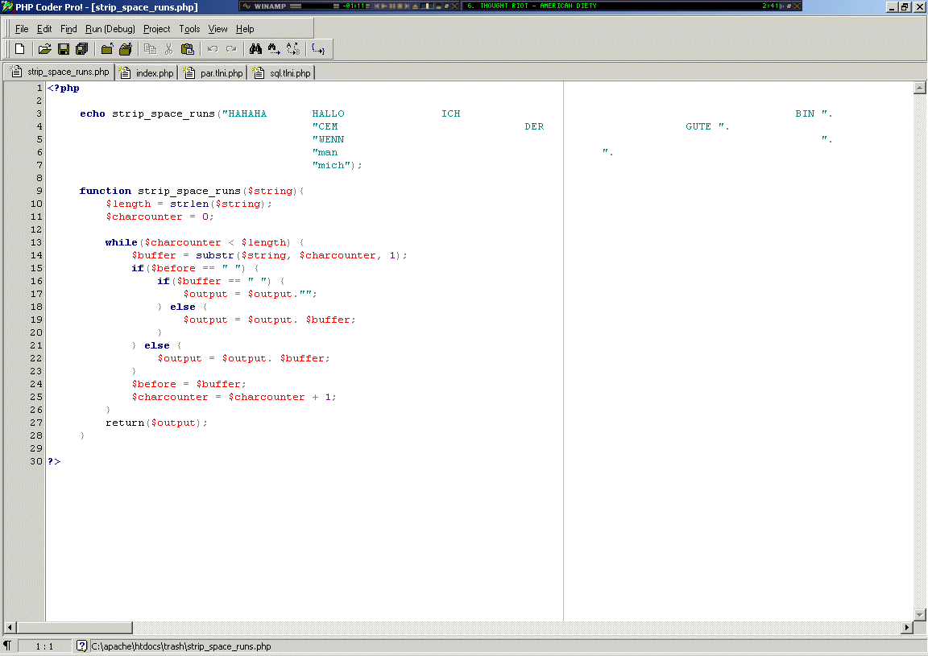Screen dimensions: 928x656
Task: Click the Replace A-to-B icon
Action: [293, 49]
